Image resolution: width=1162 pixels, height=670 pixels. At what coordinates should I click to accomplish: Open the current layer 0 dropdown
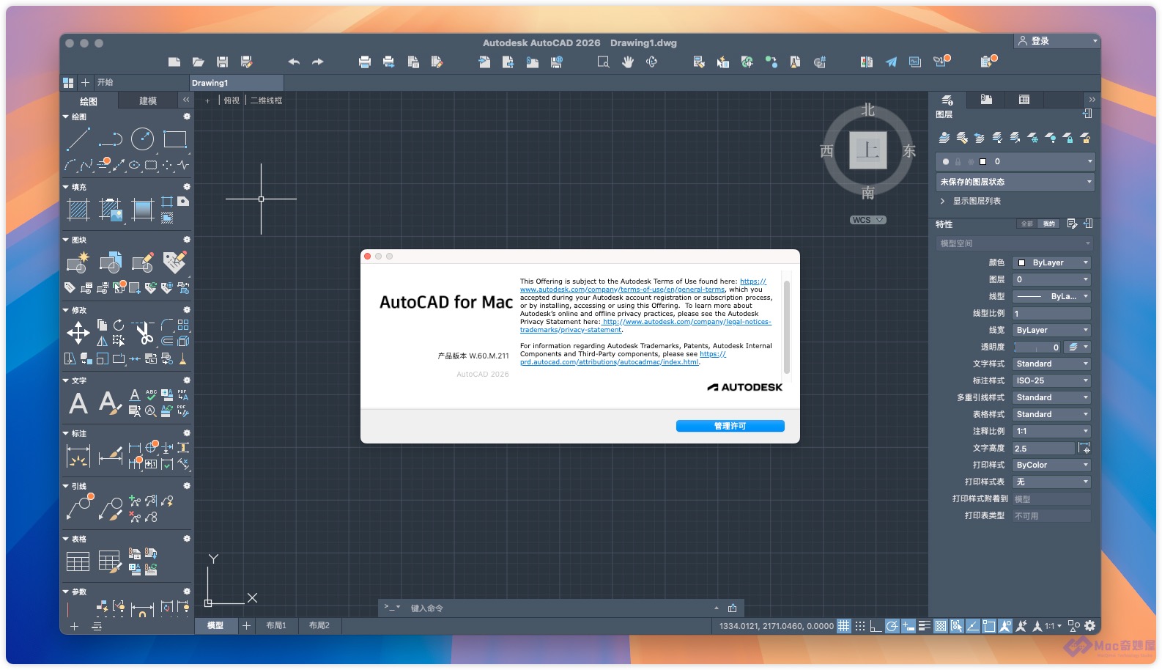[1015, 161]
